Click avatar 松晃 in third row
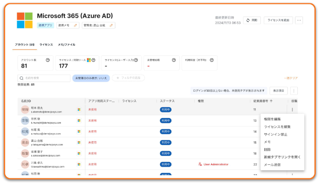 25,132
